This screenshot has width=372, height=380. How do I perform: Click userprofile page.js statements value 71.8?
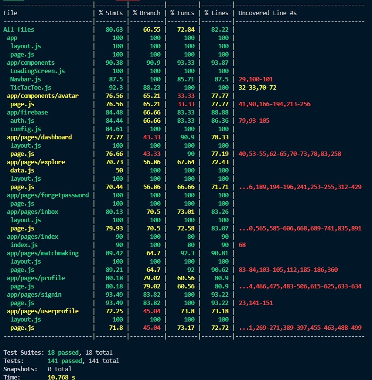click(116, 328)
